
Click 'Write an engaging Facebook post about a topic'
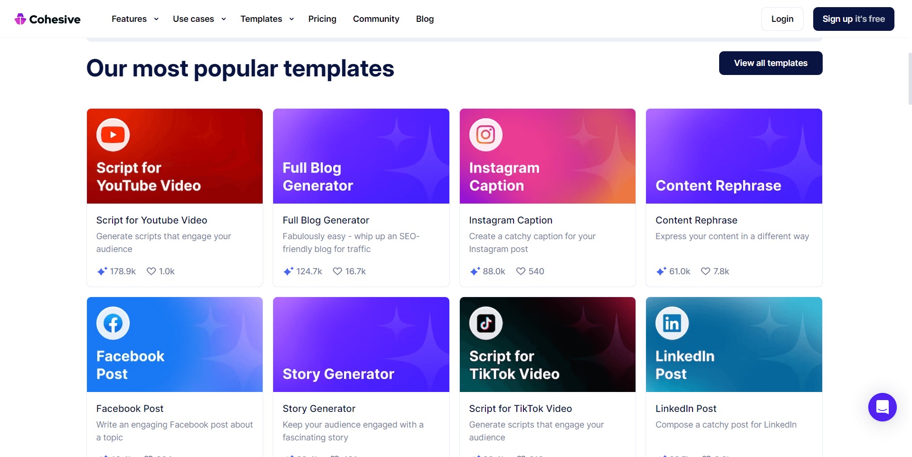click(x=174, y=431)
